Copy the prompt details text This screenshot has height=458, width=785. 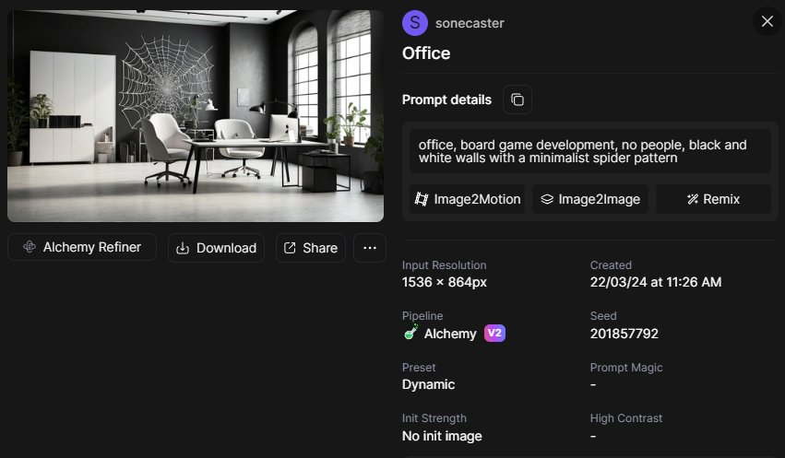[x=517, y=100]
